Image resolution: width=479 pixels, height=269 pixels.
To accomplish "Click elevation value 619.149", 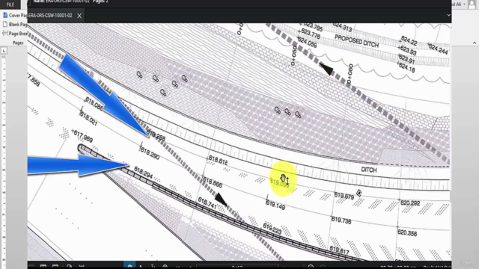I will [275, 205].
